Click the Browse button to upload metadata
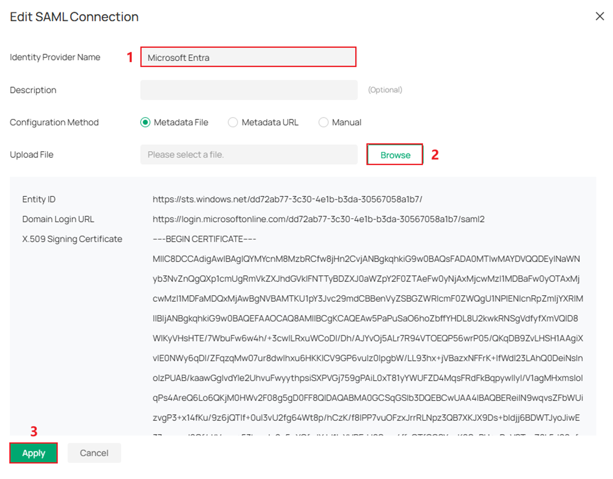 tap(394, 155)
